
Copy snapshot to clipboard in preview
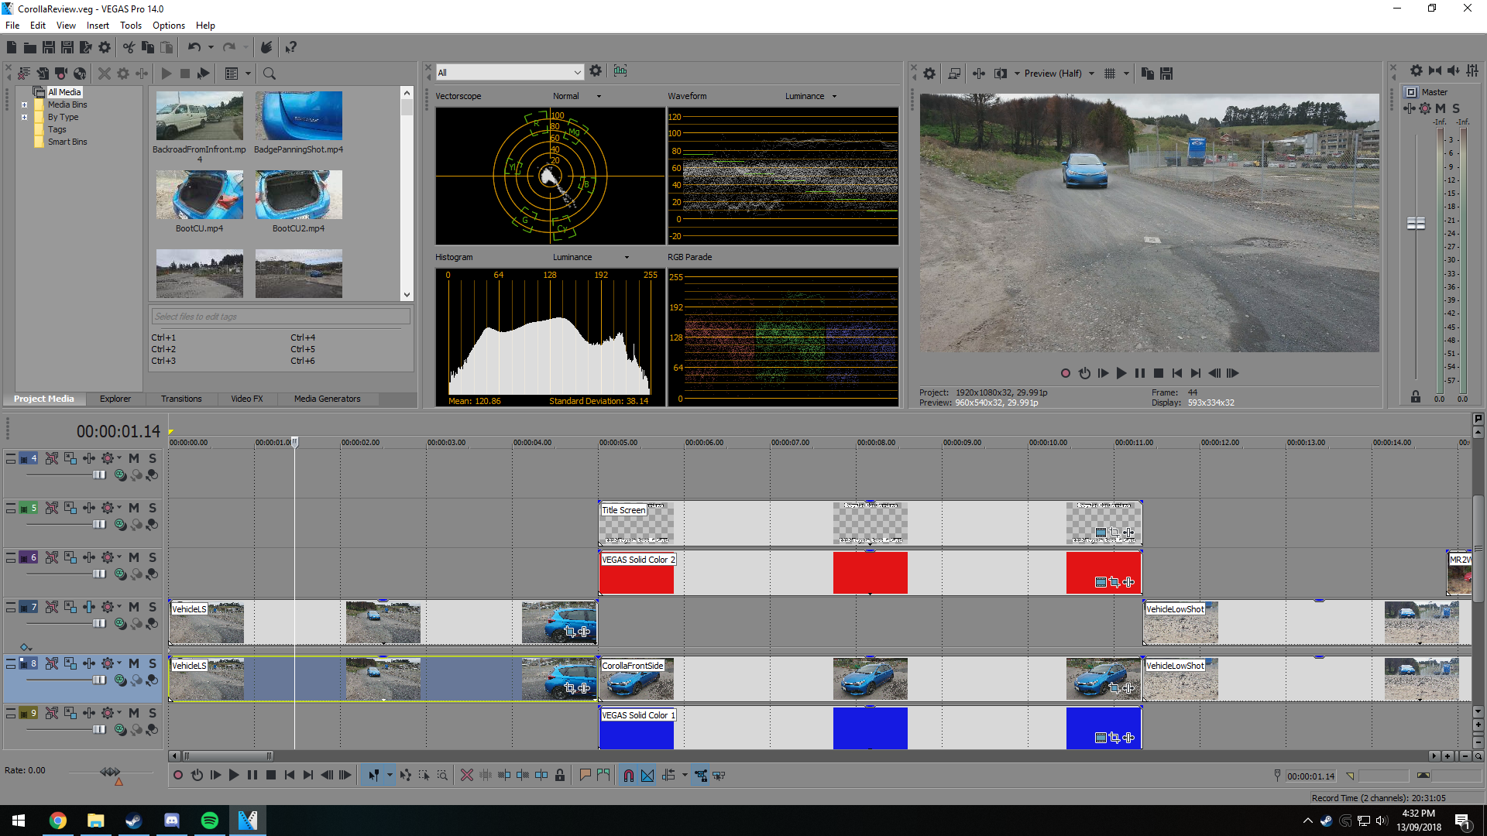pyautogui.click(x=1148, y=74)
